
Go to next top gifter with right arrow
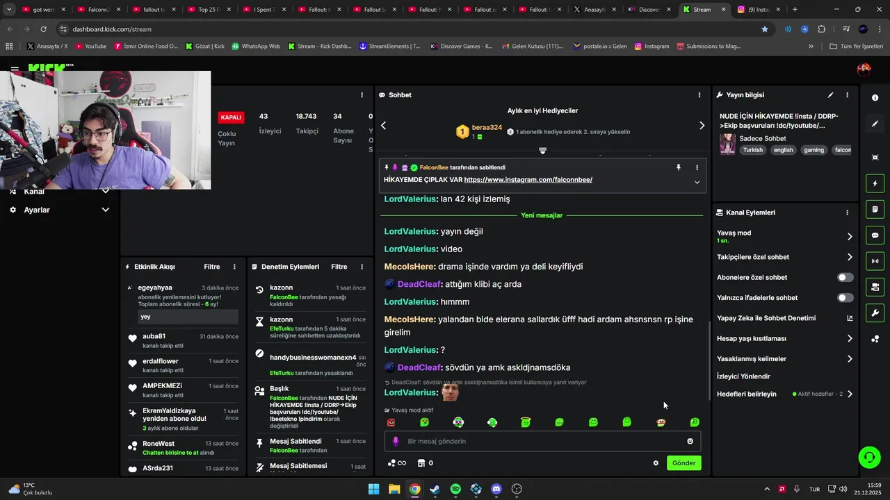tap(702, 126)
